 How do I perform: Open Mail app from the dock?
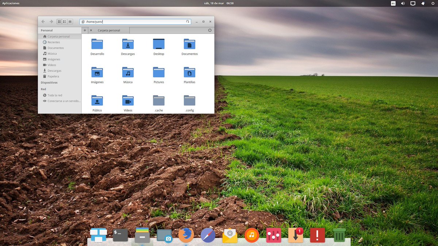230,236
